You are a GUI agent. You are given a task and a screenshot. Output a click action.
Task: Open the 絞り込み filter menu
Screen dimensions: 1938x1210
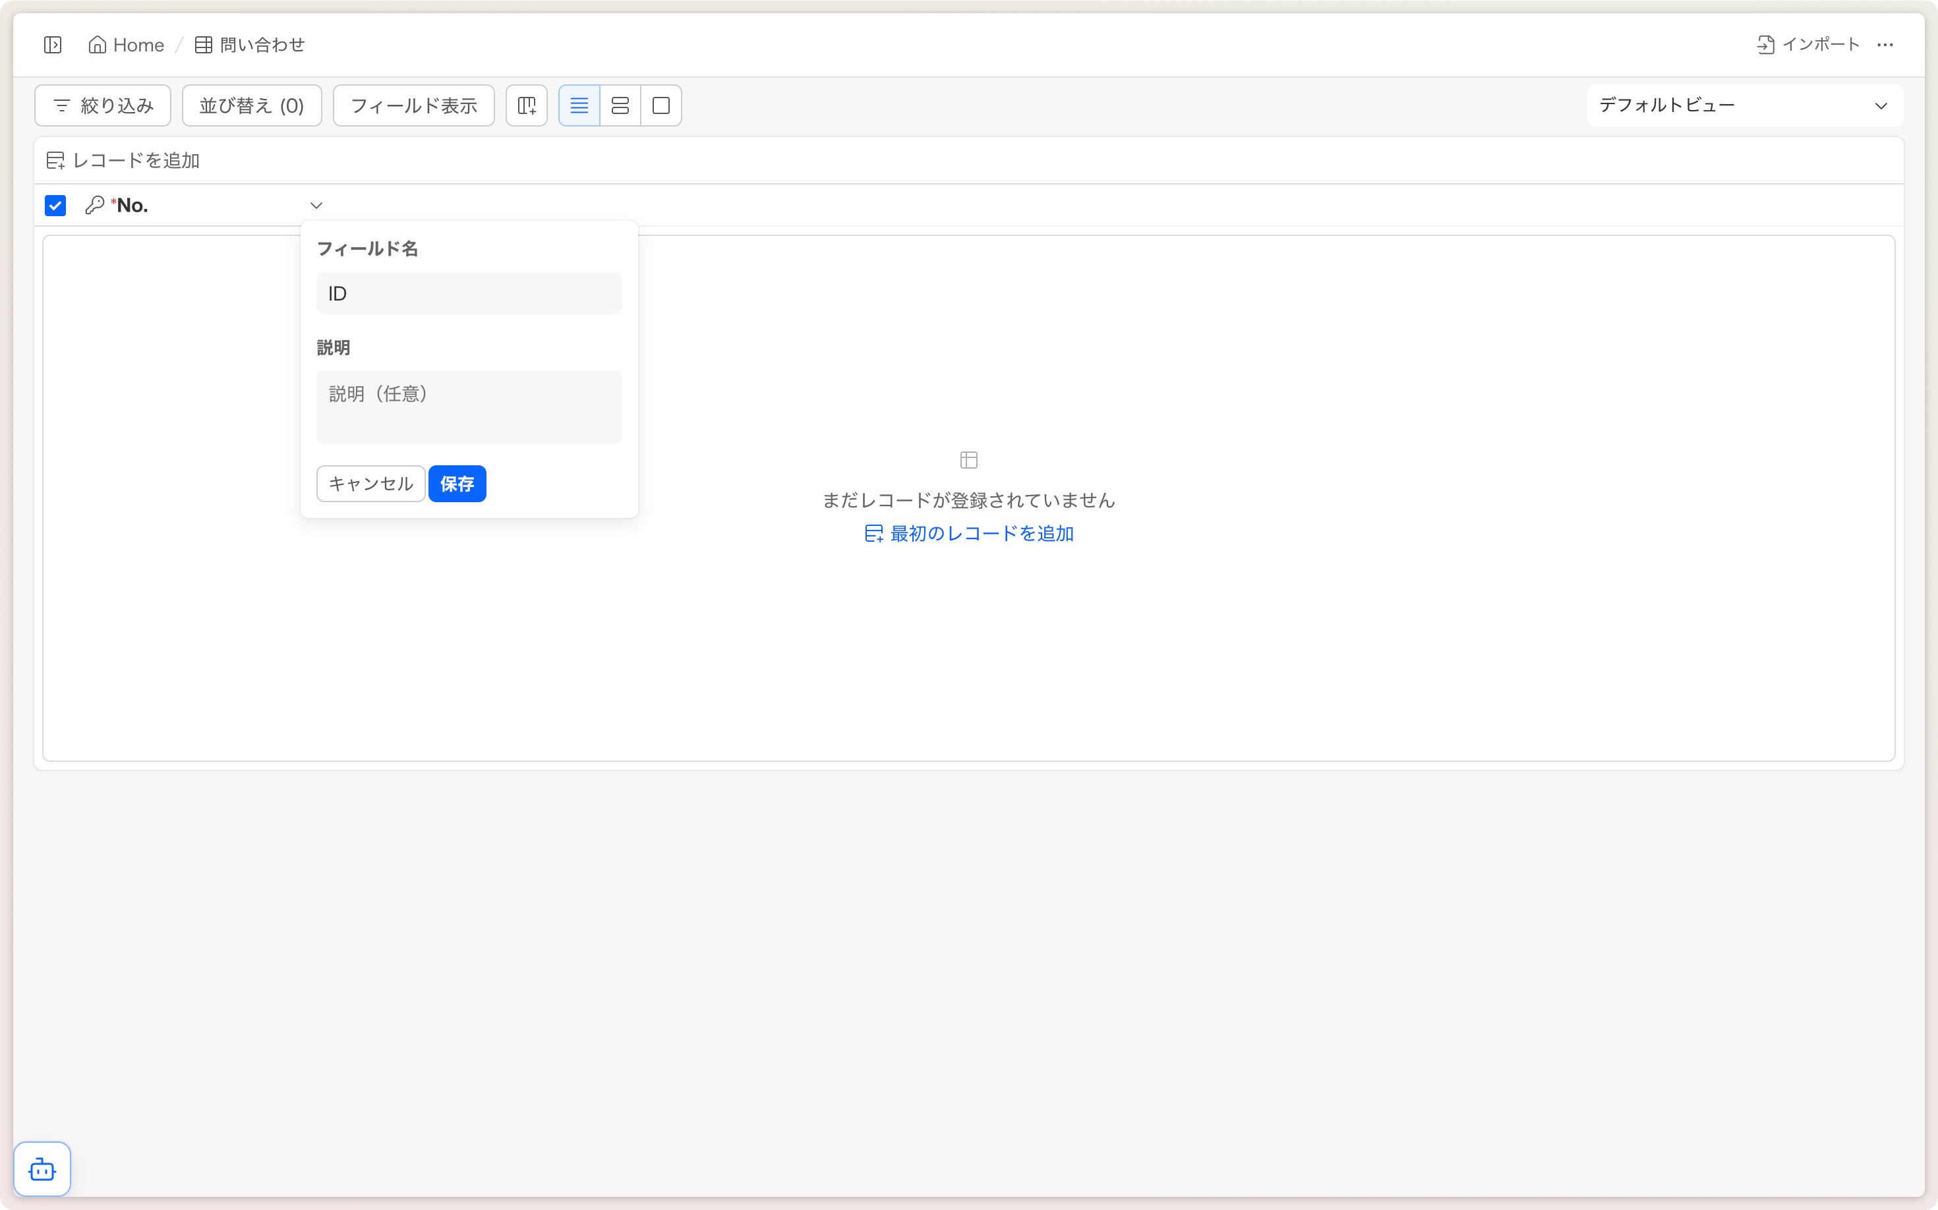click(103, 105)
